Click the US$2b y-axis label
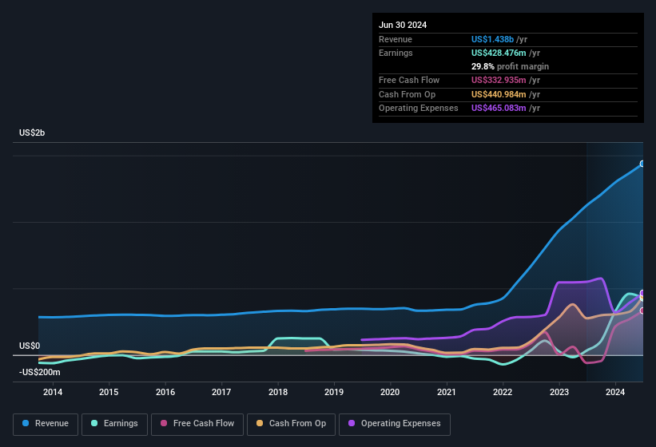The height and width of the screenshot is (447, 656). (x=32, y=133)
